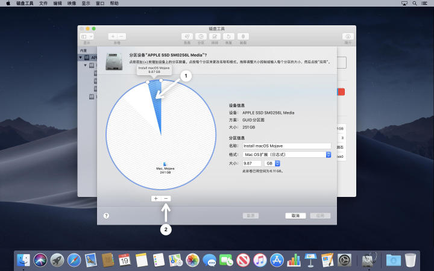Viewport: 434px width, 271px height.
Task: Open Pages from the Dock
Action: coord(328,260)
